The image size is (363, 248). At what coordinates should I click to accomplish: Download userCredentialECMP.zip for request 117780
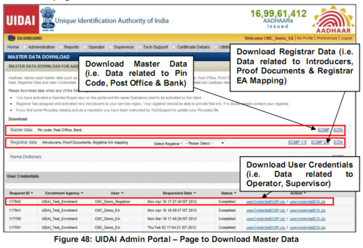click(265, 219)
